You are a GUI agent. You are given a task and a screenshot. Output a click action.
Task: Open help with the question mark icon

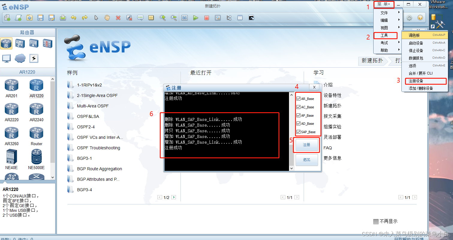[420, 18]
